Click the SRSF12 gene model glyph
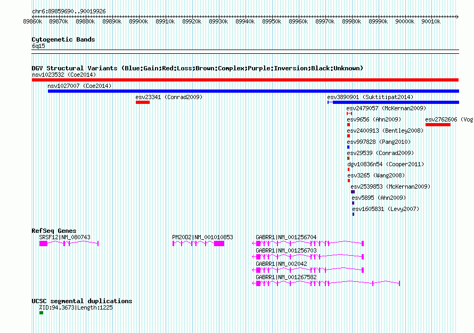 click(x=69, y=243)
